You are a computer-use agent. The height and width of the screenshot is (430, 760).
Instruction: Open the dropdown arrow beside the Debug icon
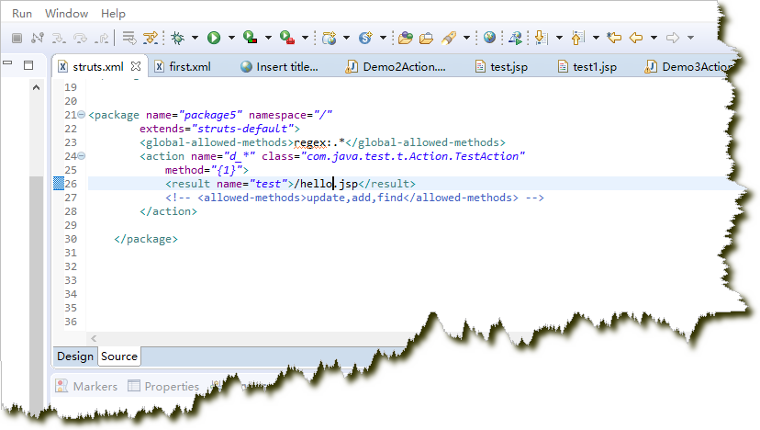pos(195,38)
